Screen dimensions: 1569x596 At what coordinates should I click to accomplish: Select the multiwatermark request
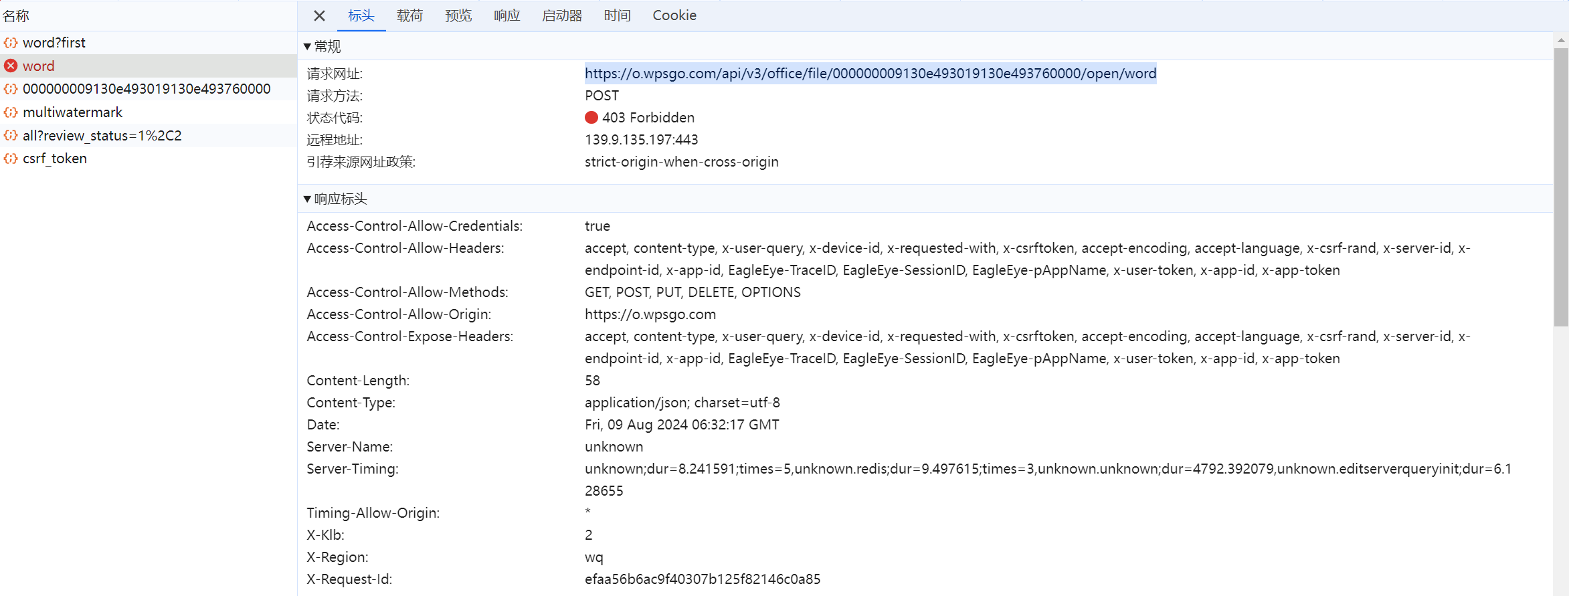(x=149, y=112)
